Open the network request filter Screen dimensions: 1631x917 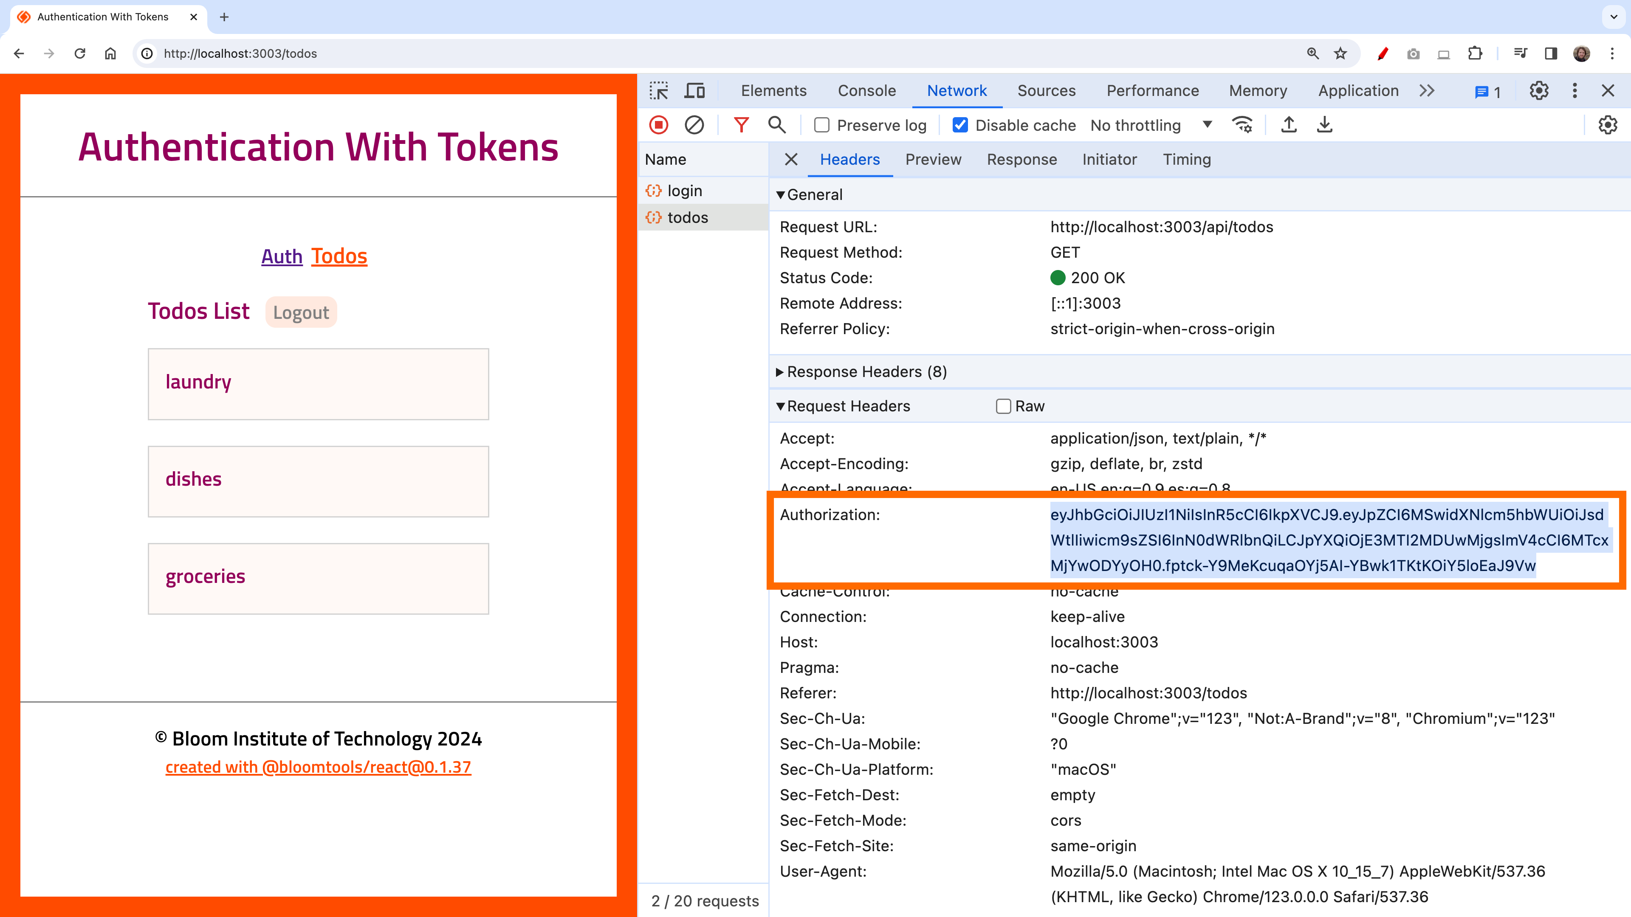pos(742,125)
